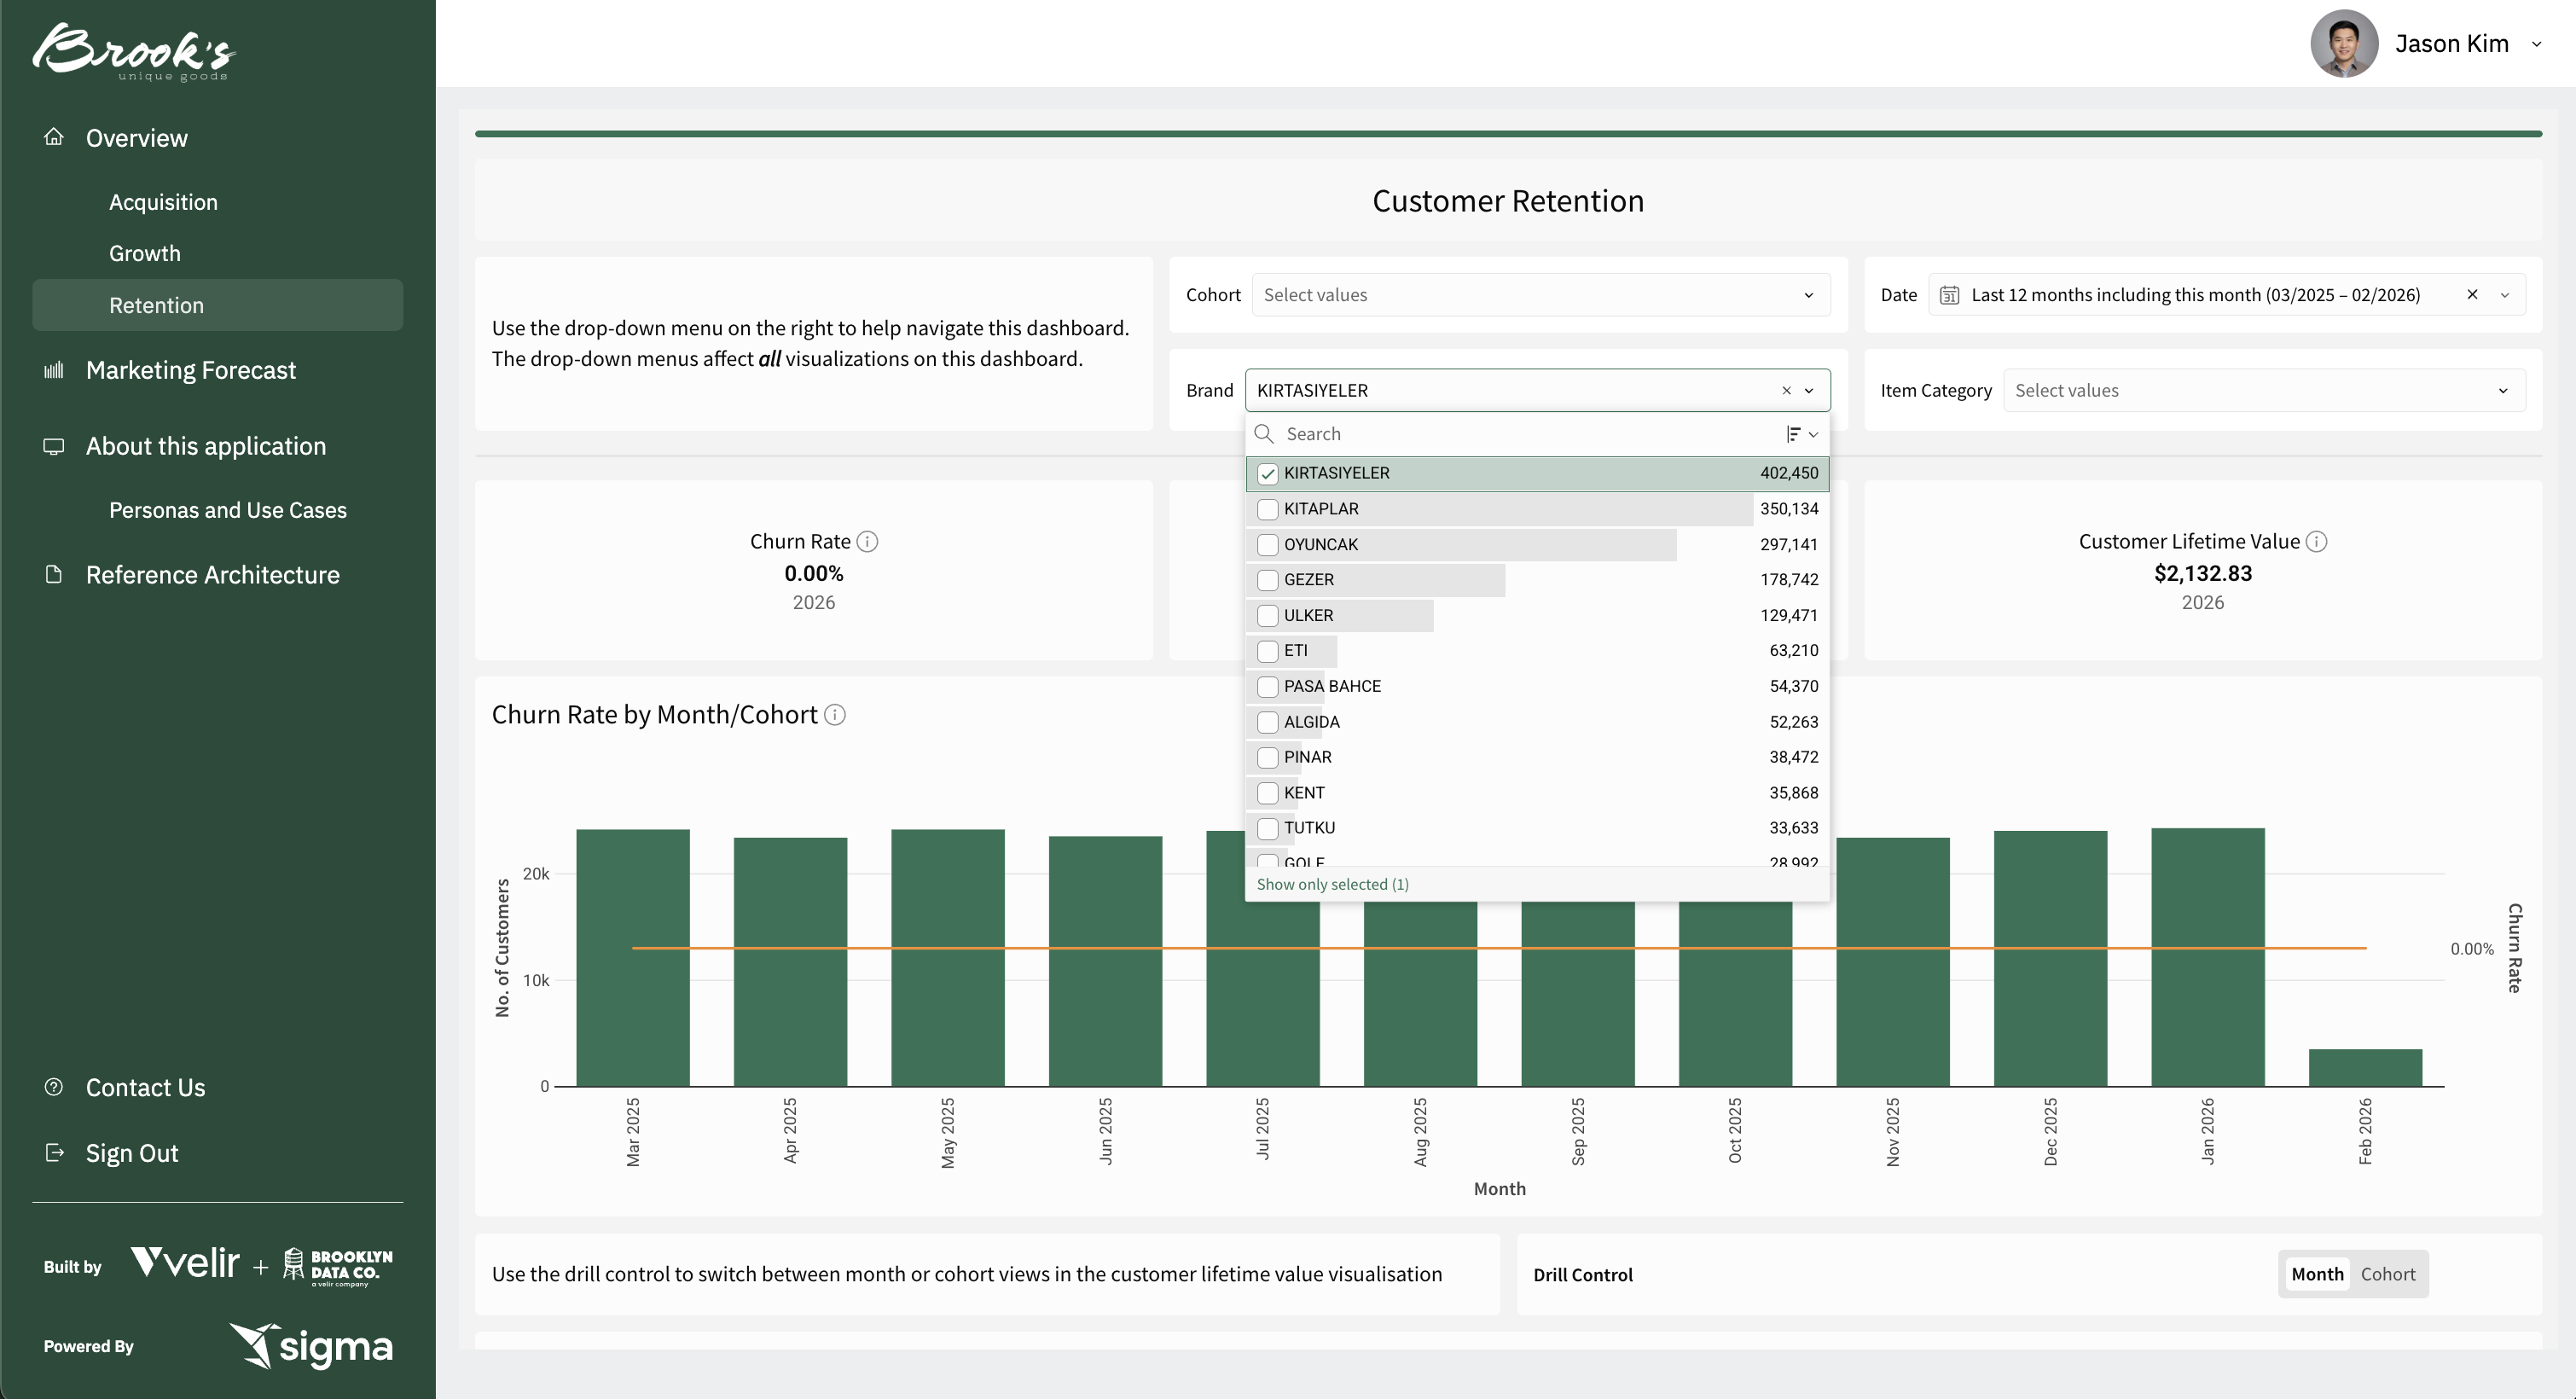Viewport: 2576px width, 1399px height.
Task: Uncheck the KIRTASIYELER brand checkbox
Action: 1267,473
